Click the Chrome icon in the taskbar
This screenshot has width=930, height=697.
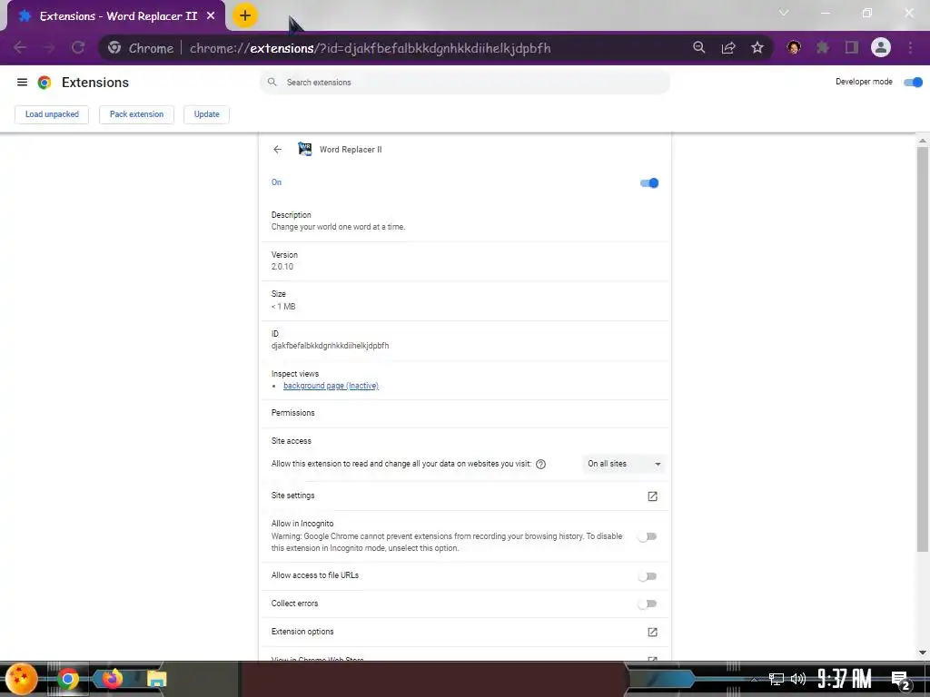67,679
